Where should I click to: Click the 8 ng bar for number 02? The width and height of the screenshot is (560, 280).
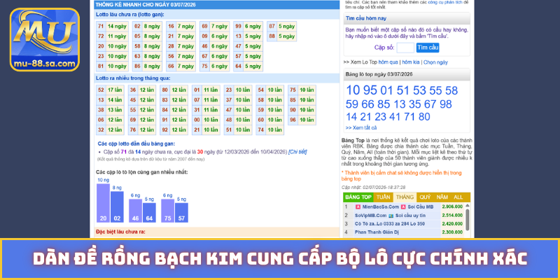[x=117, y=206]
